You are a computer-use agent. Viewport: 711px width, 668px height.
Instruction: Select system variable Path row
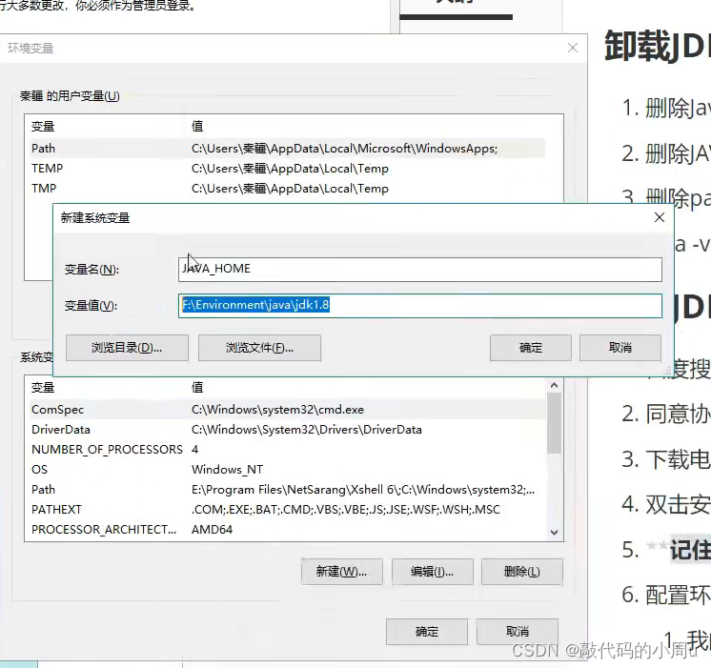coord(288,490)
